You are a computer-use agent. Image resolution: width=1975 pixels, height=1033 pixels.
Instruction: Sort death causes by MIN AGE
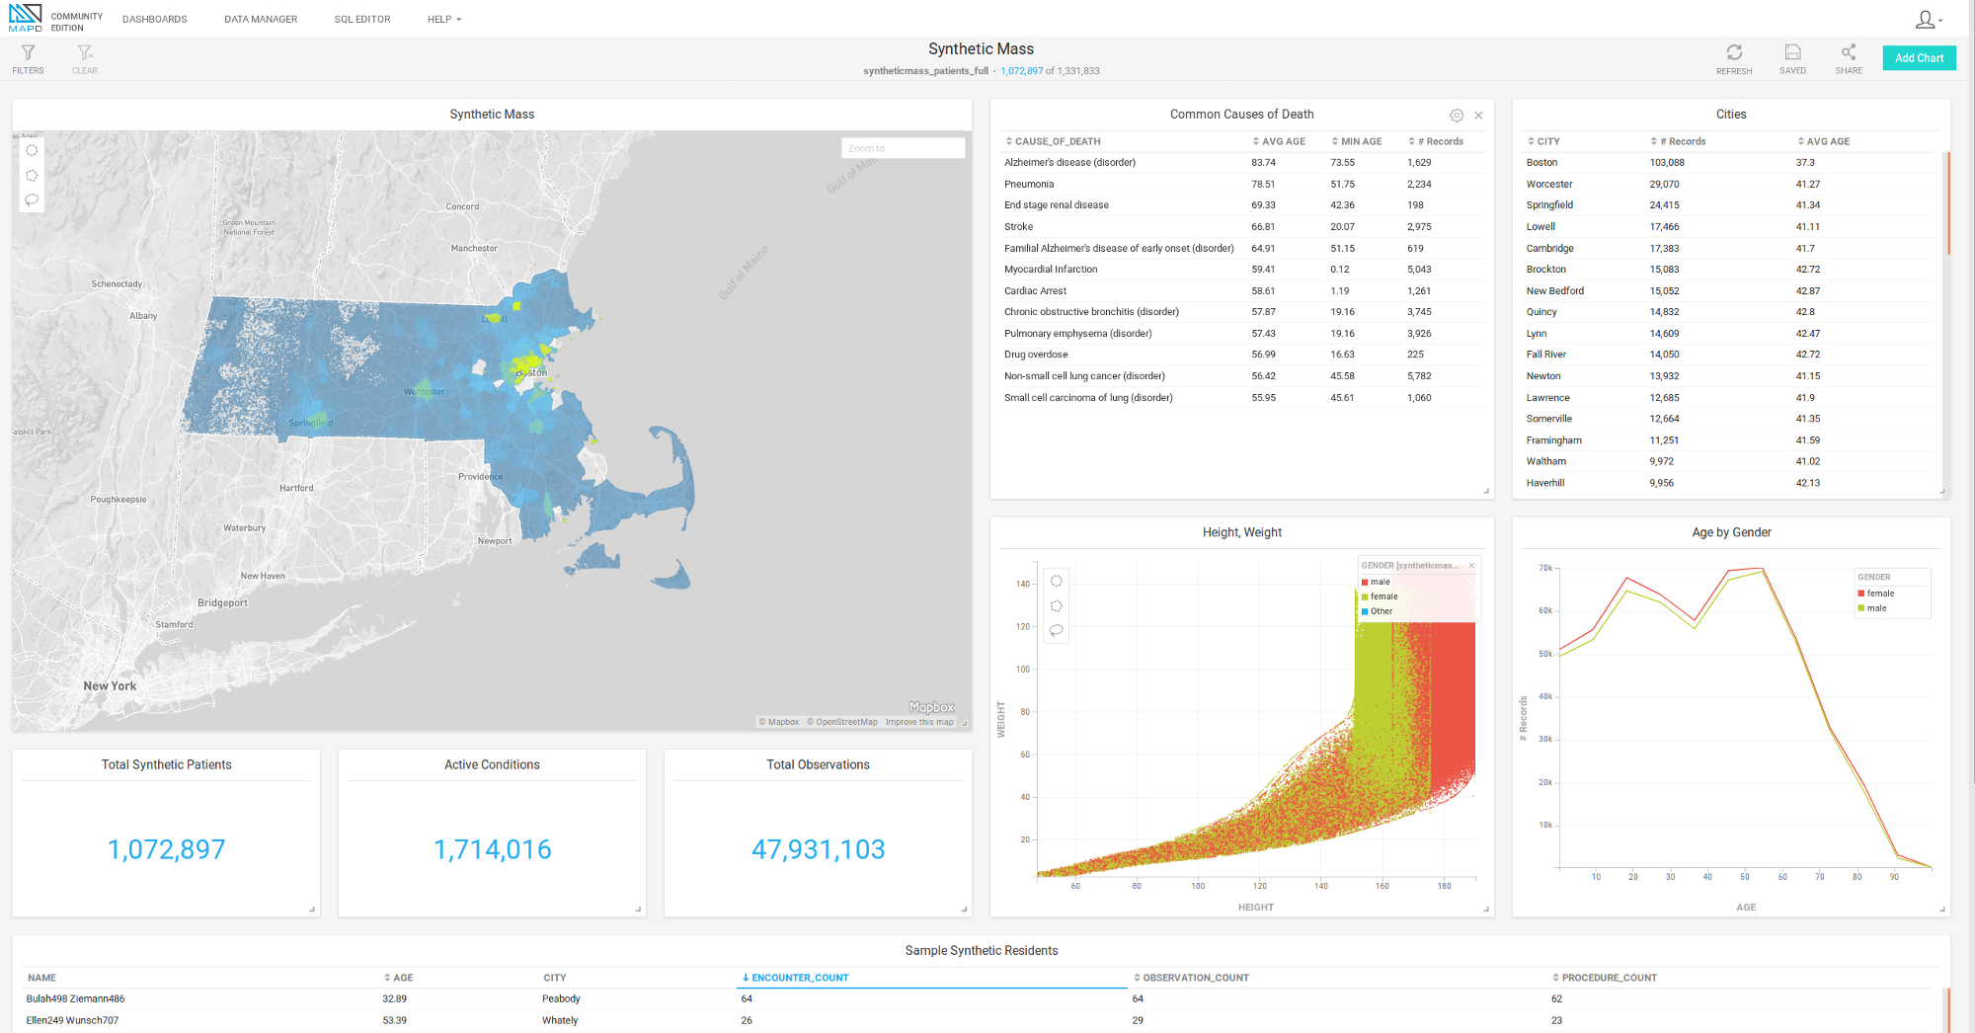pyautogui.click(x=1357, y=141)
